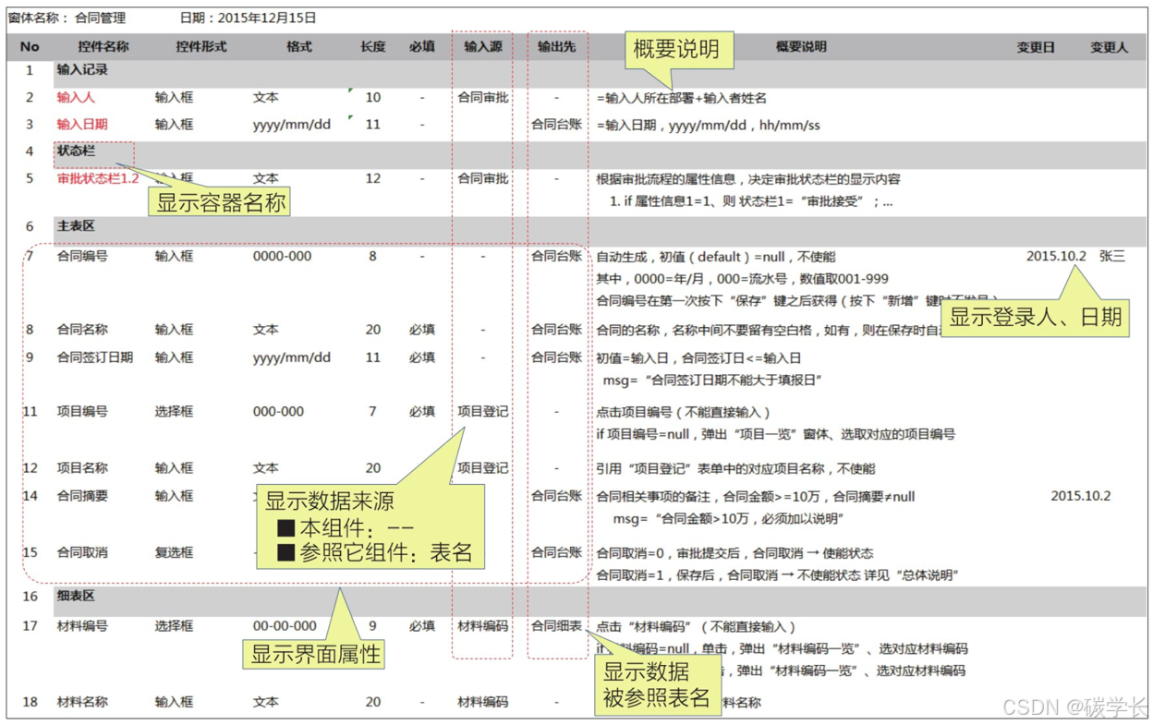Click 合同审批 in the 输入人 row
Viewport: 1153px width, 725px height.
click(482, 97)
